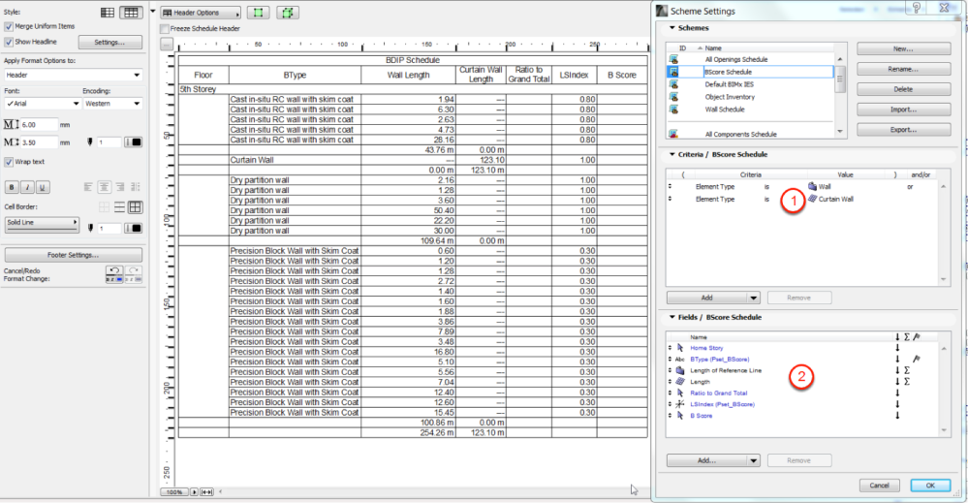The width and height of the screenshot is (968, 503).
Task: Open the Header Options menu button
Action: point(200,14)
